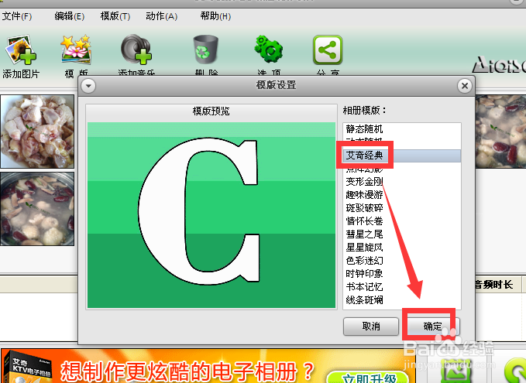Open the Options green gears icon

[x=268, y=50]
